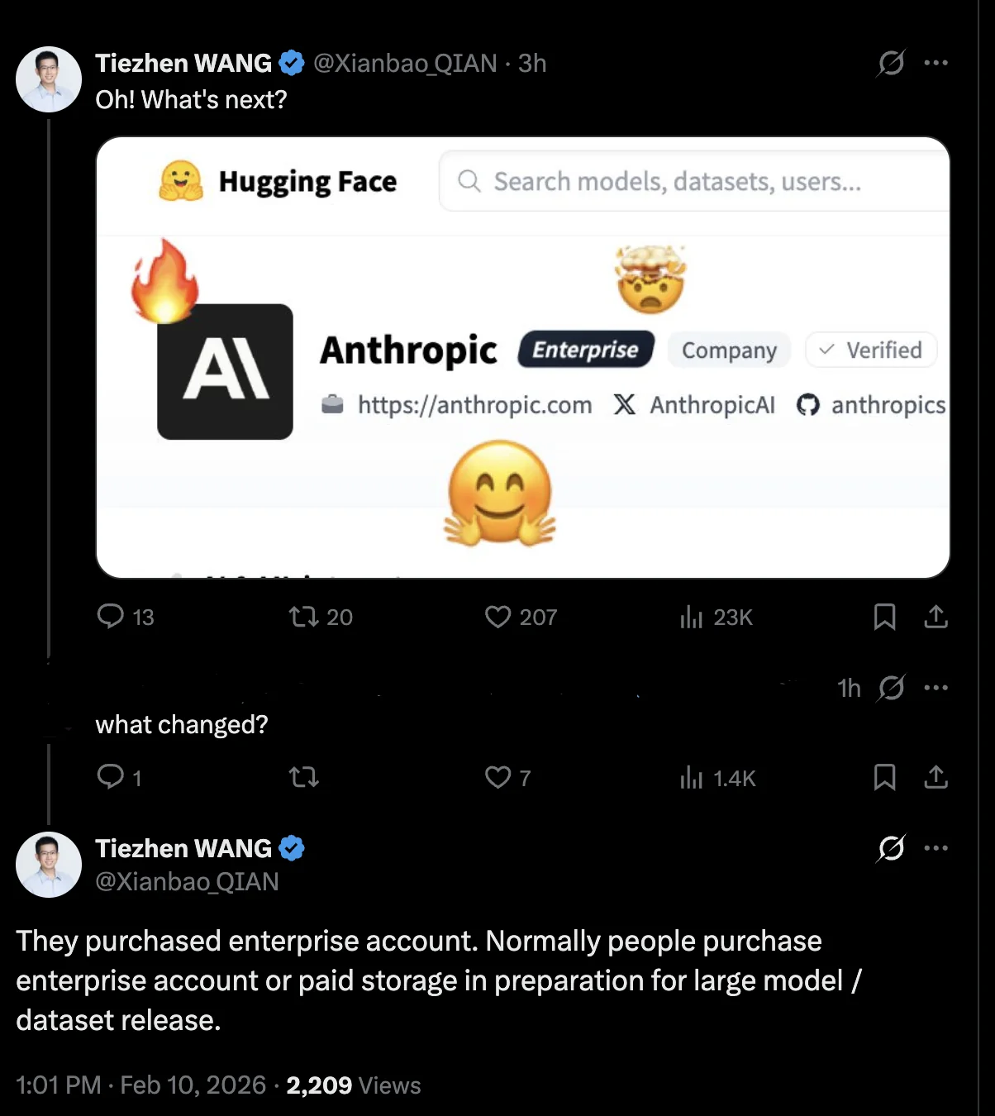Open Tiezhen WANG's top profile avatar

pos(49,79)
